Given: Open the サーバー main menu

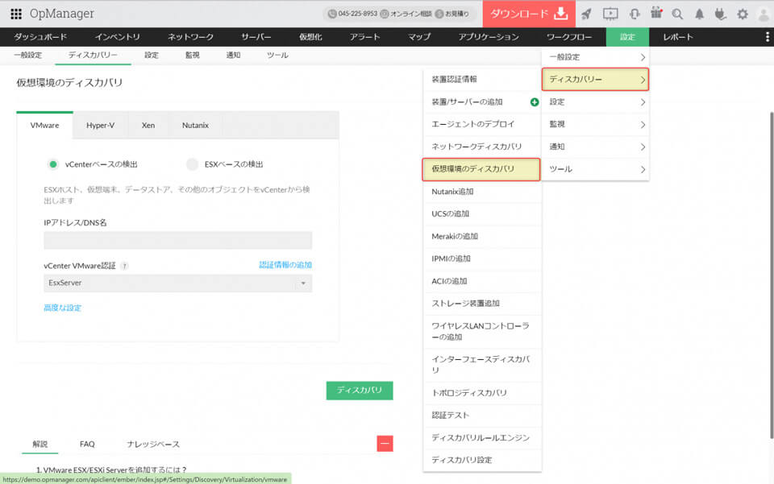Looking at the screenshot, I should 256,37.
